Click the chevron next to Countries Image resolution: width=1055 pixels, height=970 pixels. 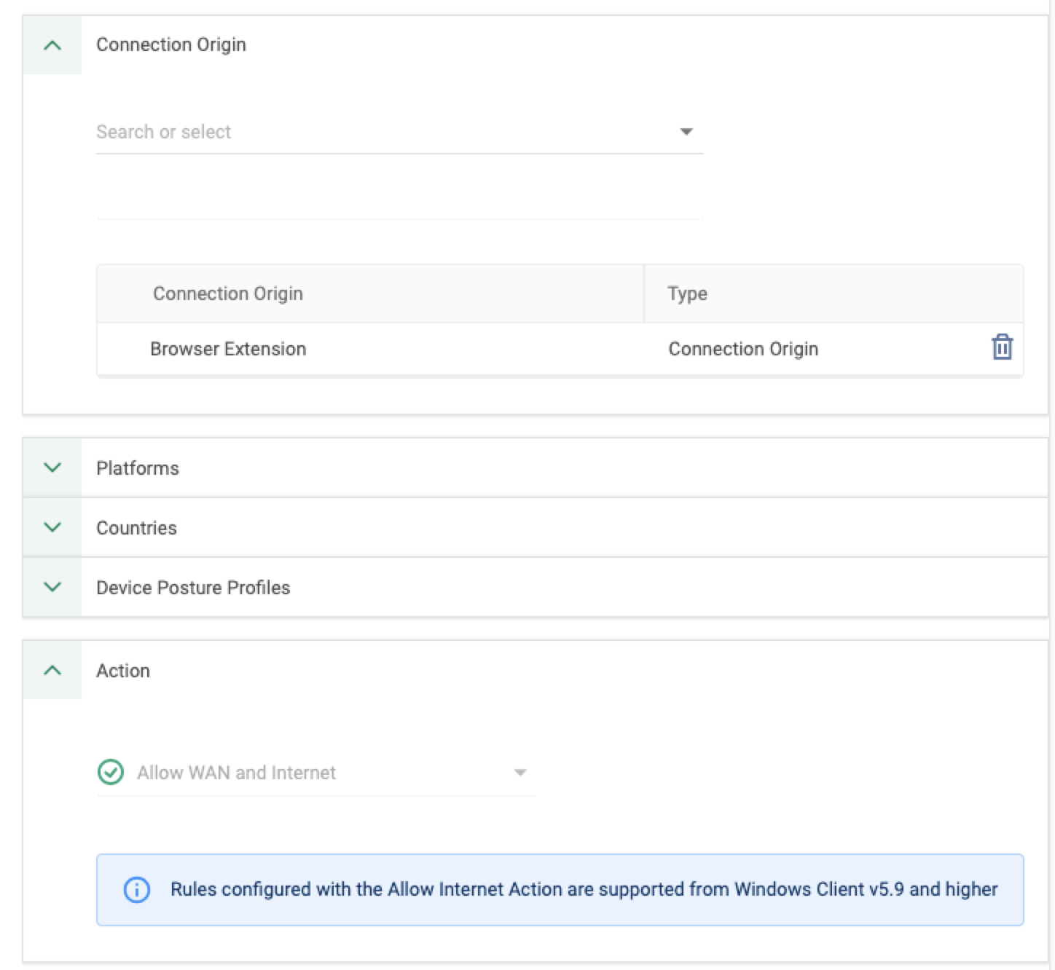(51, 528)
